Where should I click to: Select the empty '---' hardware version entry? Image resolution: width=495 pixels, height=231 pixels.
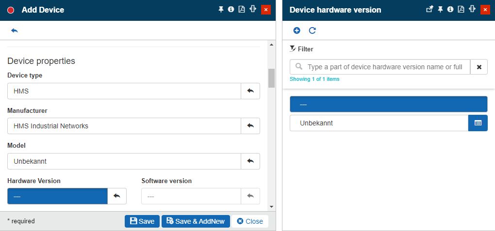click(388, 104)
